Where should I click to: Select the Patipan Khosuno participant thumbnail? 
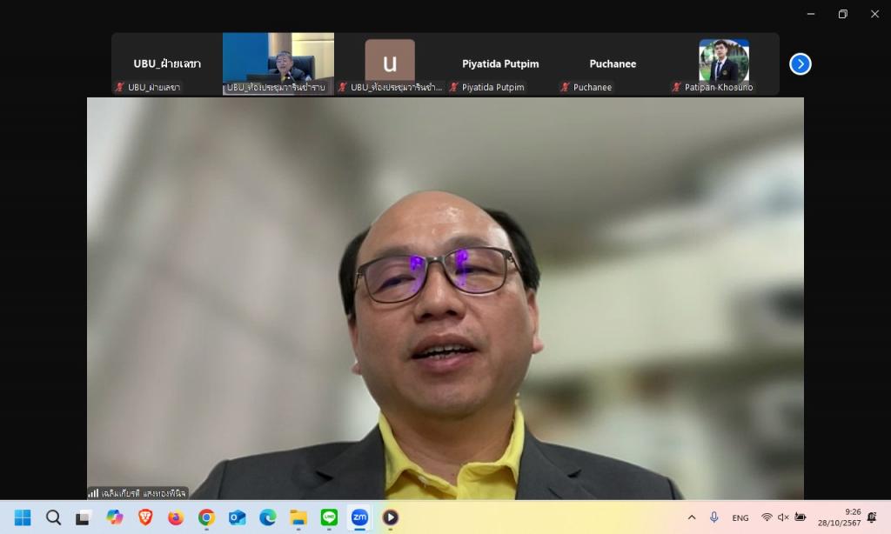tap(724, 63)
